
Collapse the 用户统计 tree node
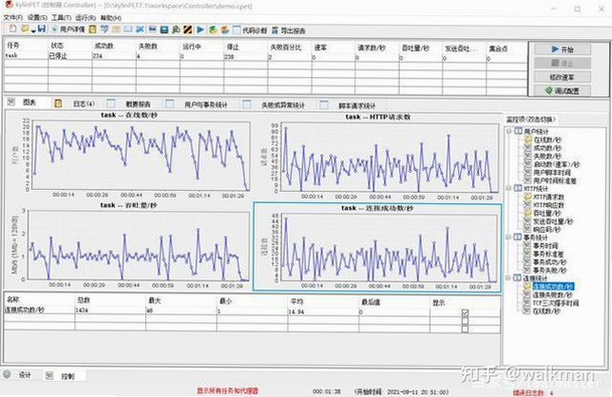tap(509, 131)
